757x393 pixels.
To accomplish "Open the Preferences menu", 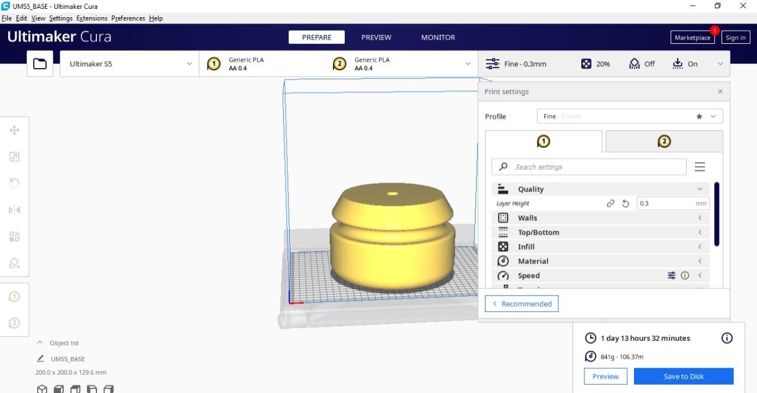I will pyautogui.click(x=128, y=18).
